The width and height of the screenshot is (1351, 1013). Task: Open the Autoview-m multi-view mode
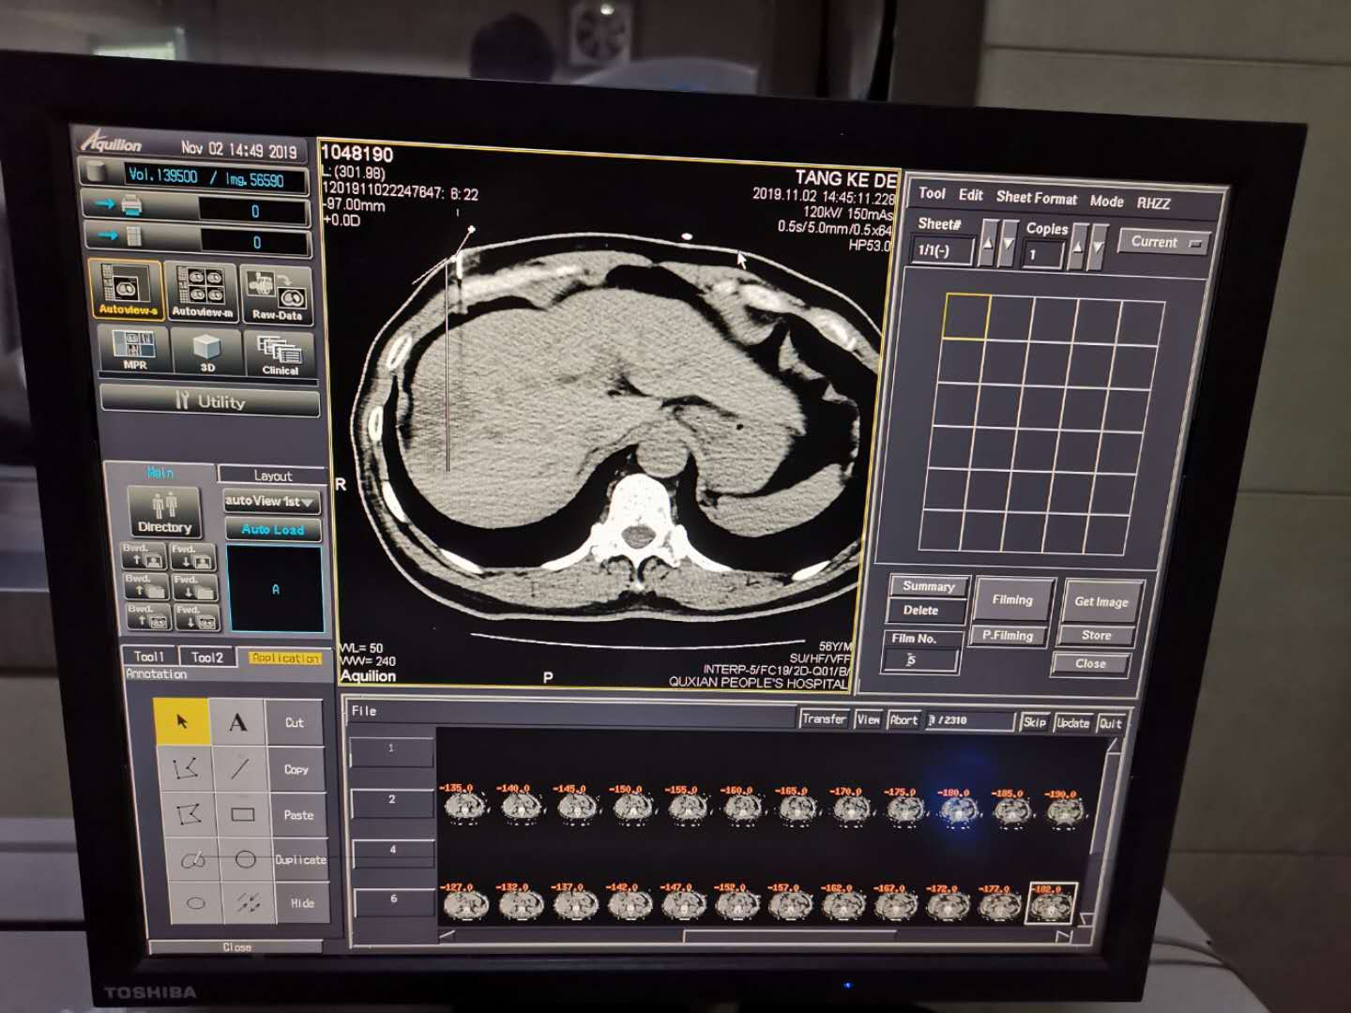coord(202,291)
